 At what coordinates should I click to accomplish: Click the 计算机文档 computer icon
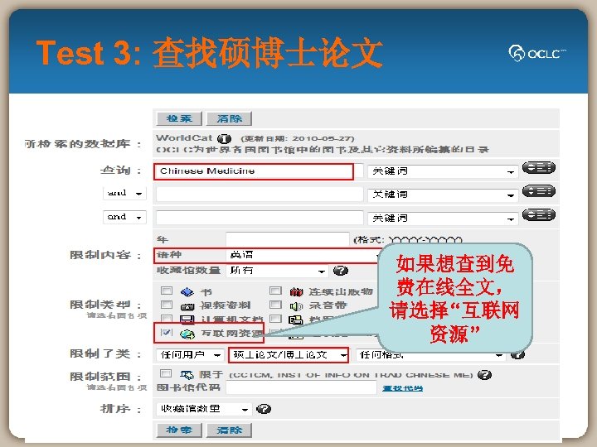point(187,320)
